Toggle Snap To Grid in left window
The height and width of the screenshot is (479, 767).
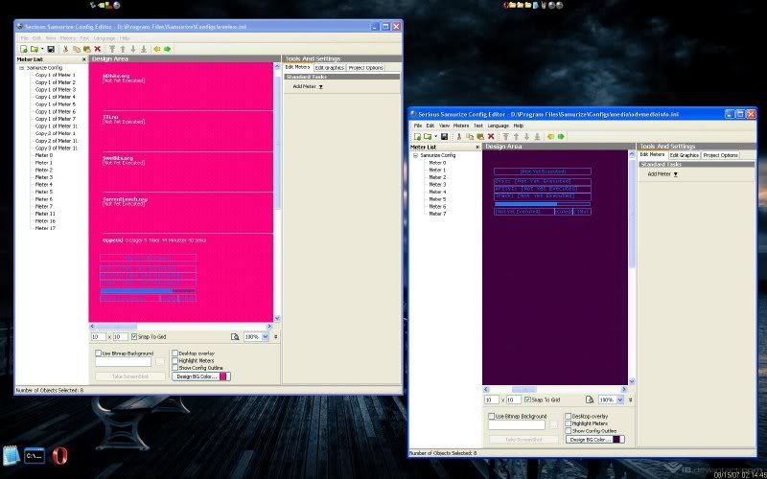click(x=134, y=337)
